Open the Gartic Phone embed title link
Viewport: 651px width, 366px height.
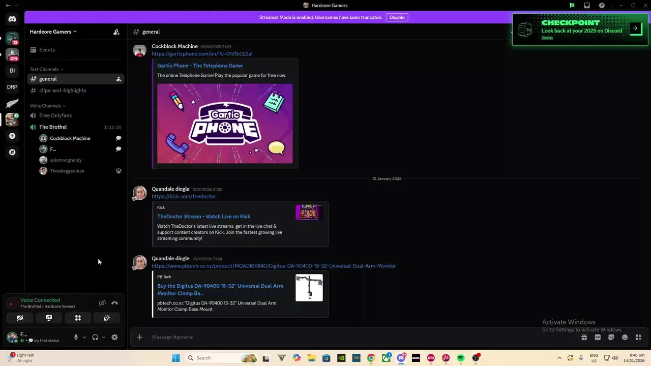(200, 66)
